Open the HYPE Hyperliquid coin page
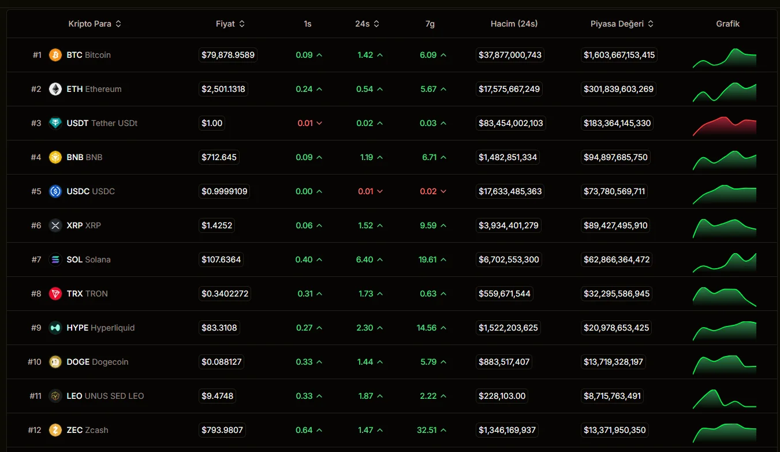 tap(100, 328)
